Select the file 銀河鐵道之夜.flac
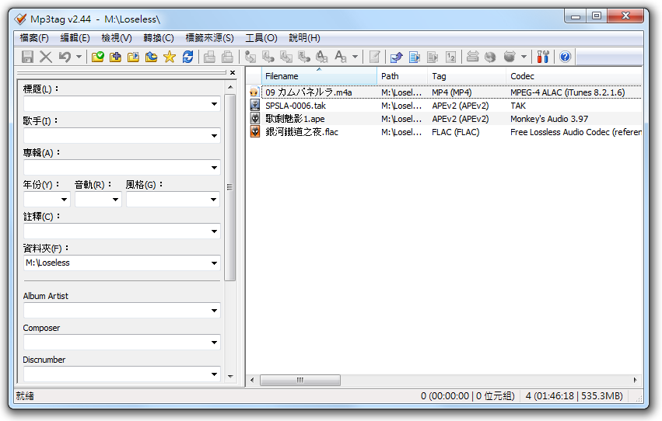Viewport: 662px width, 421px height. [x=302, y=132]
